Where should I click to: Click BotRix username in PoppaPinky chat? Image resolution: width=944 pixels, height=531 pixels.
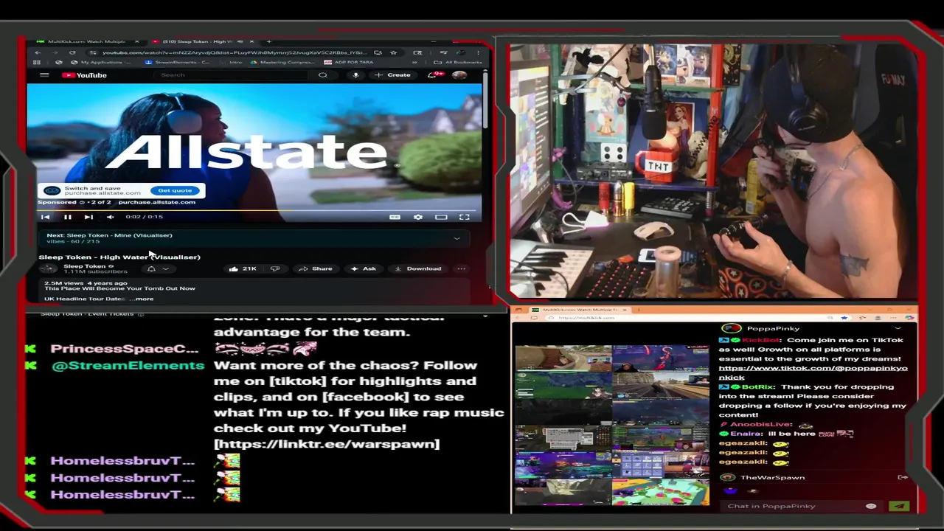(758, 387)
